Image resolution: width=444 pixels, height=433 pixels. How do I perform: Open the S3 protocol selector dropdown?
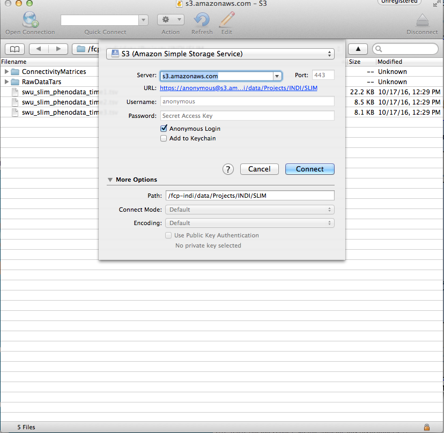tap(220, 54)
